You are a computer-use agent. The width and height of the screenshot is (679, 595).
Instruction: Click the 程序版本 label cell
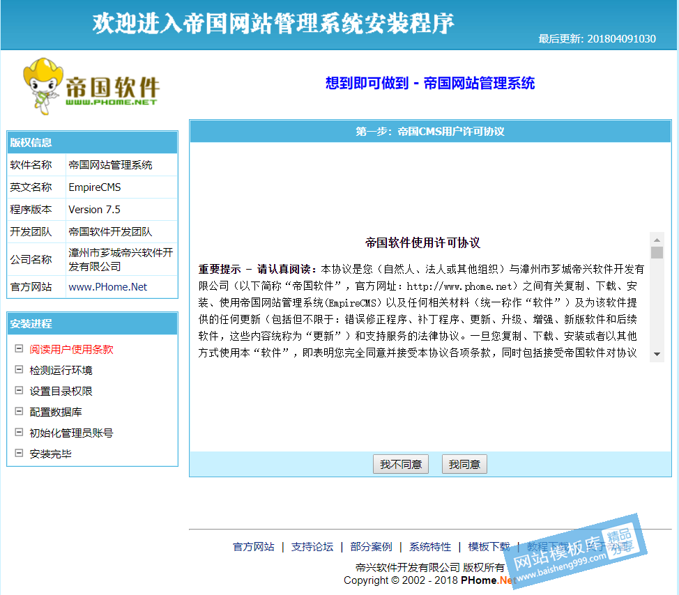tap(36, 210)
